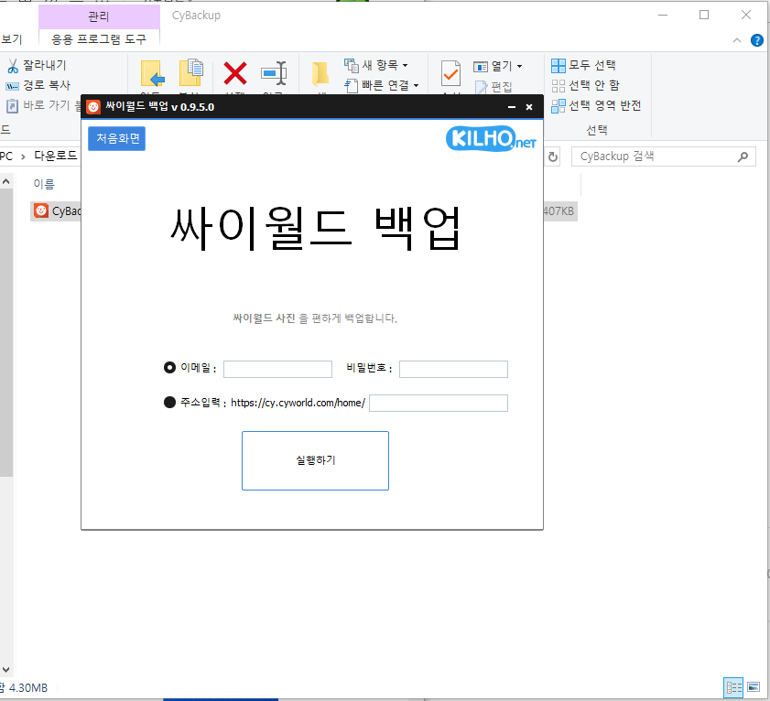
Task: Switch to details view icon in status bar
Action: 733,687
